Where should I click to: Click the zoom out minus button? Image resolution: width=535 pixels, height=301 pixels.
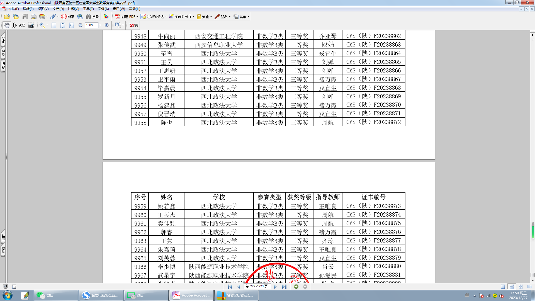81,25
